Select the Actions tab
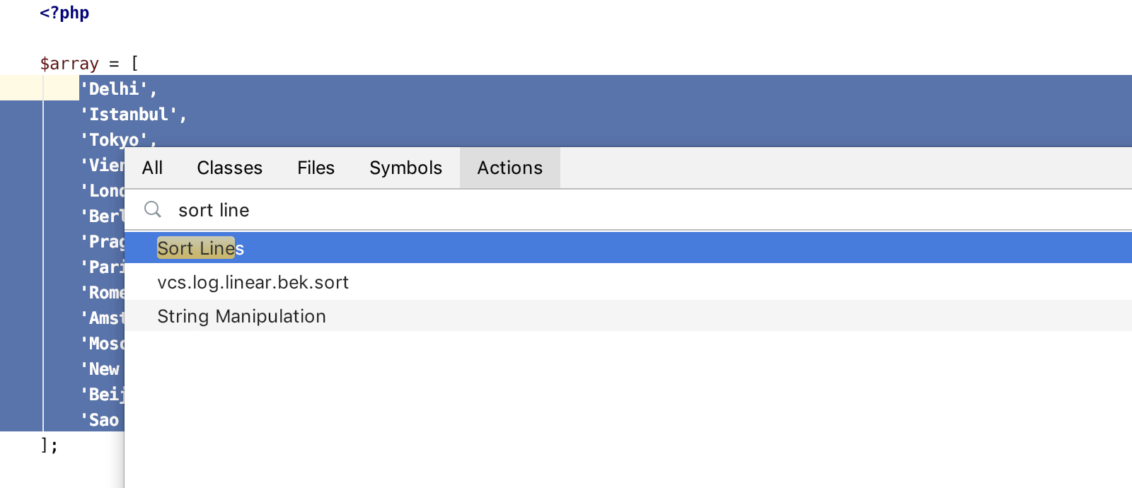 tap(509, 168)
